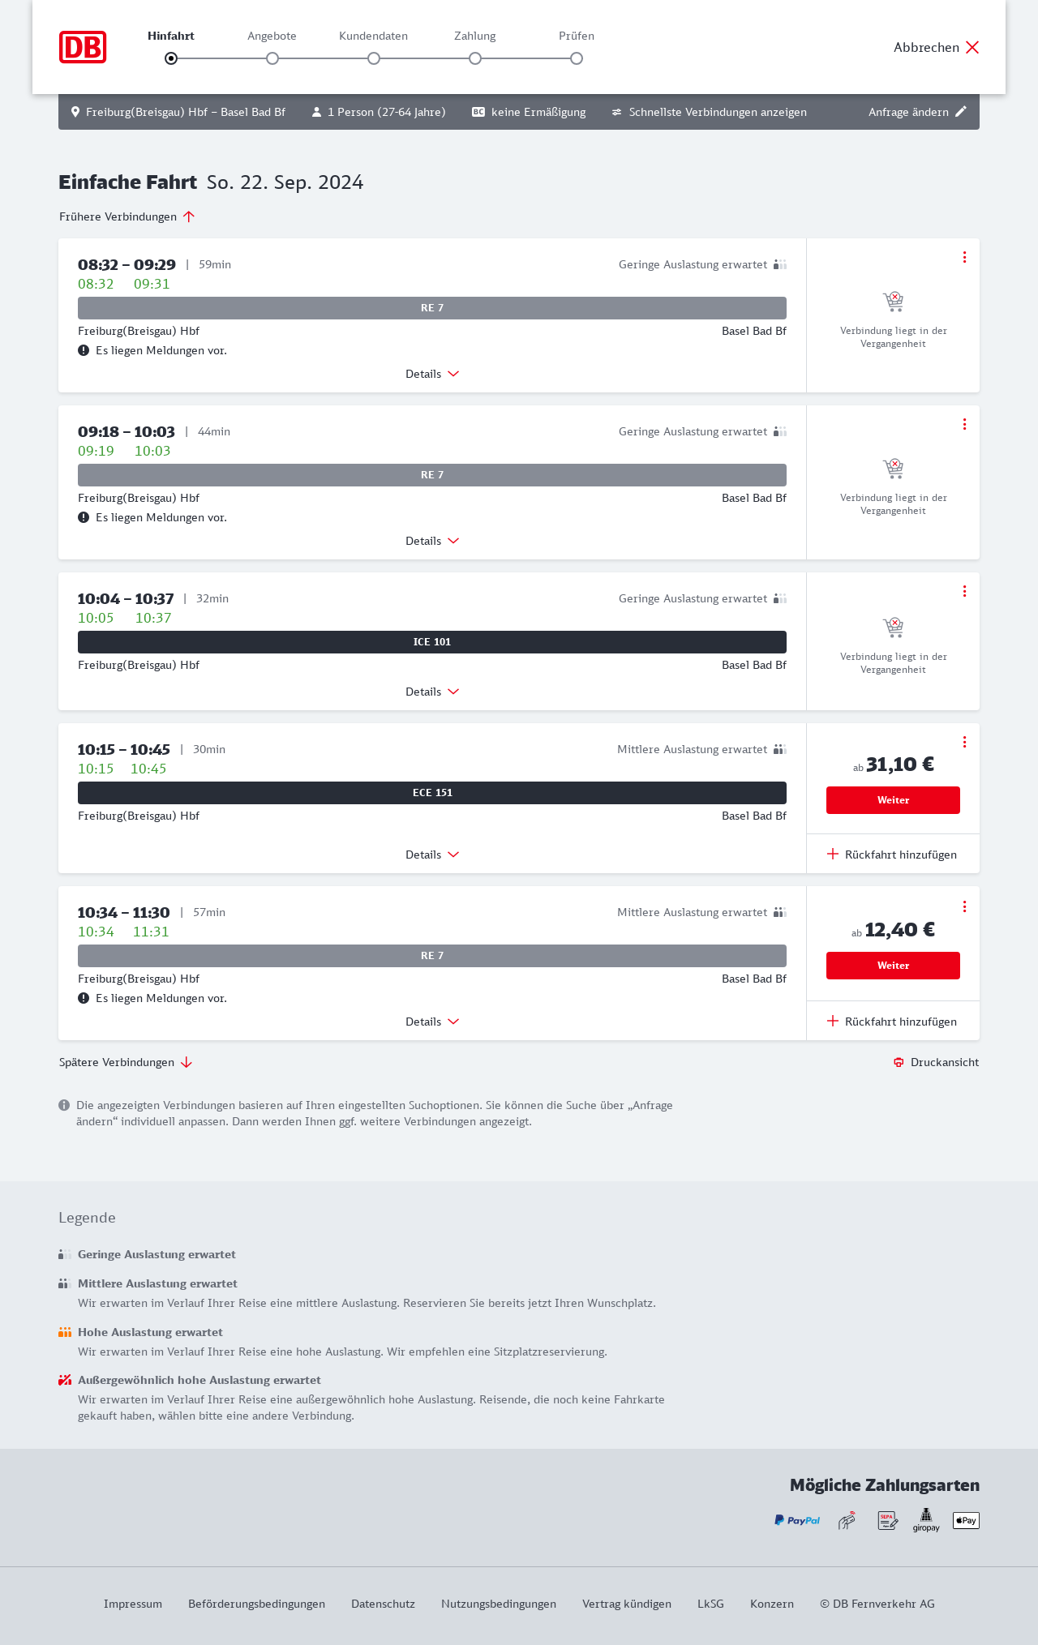Select the Angebote step circle

click(272, 58)
